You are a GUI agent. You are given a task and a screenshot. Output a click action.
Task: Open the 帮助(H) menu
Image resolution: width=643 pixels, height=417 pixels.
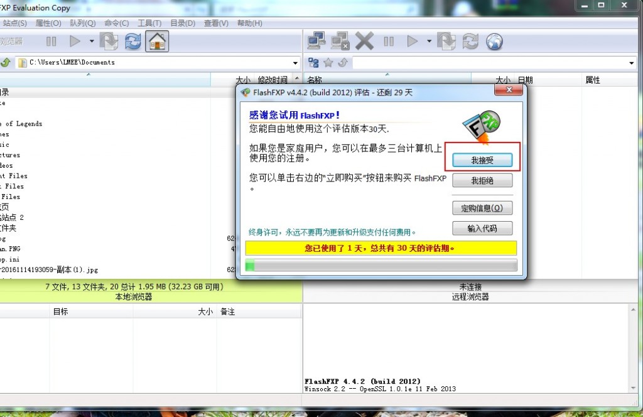click(x=250, y=23)
